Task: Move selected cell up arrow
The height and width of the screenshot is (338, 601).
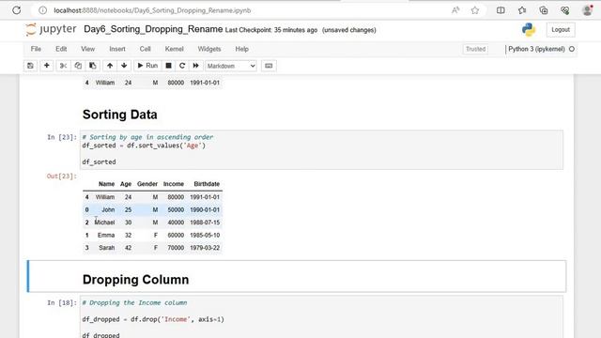Action: [x=110, y=66]
